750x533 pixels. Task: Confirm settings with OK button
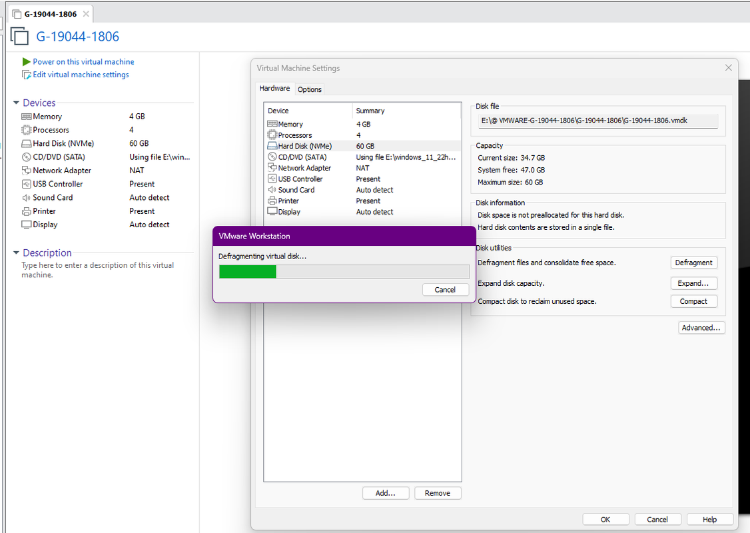pyautogui.click(x=605, y=520)
